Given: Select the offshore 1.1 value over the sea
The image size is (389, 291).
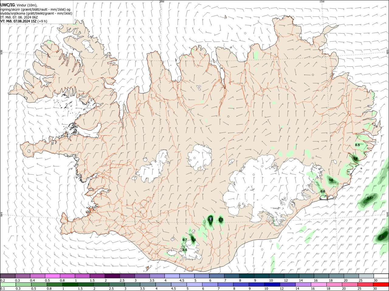Looking at the screenshot, I should [370, 198].
